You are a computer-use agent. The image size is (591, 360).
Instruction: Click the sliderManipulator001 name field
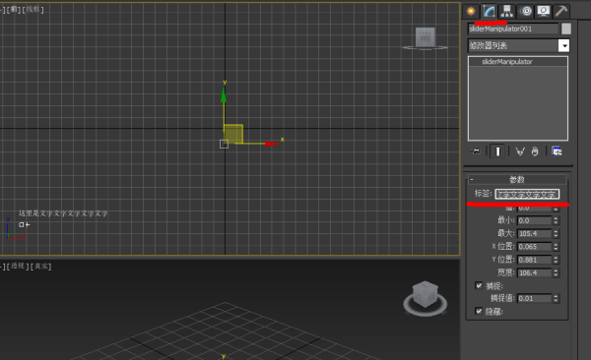513,29
